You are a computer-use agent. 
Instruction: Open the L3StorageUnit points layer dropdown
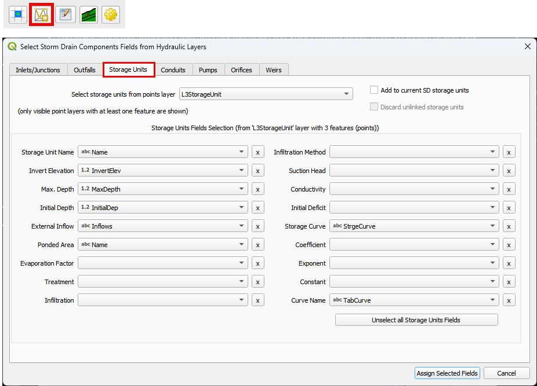click(266, 94)
